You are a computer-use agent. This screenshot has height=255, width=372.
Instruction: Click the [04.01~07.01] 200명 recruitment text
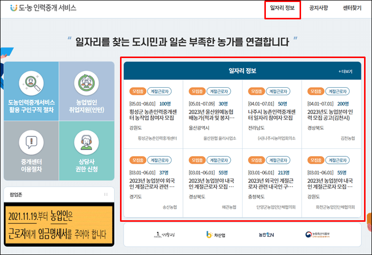pos(328,104)
